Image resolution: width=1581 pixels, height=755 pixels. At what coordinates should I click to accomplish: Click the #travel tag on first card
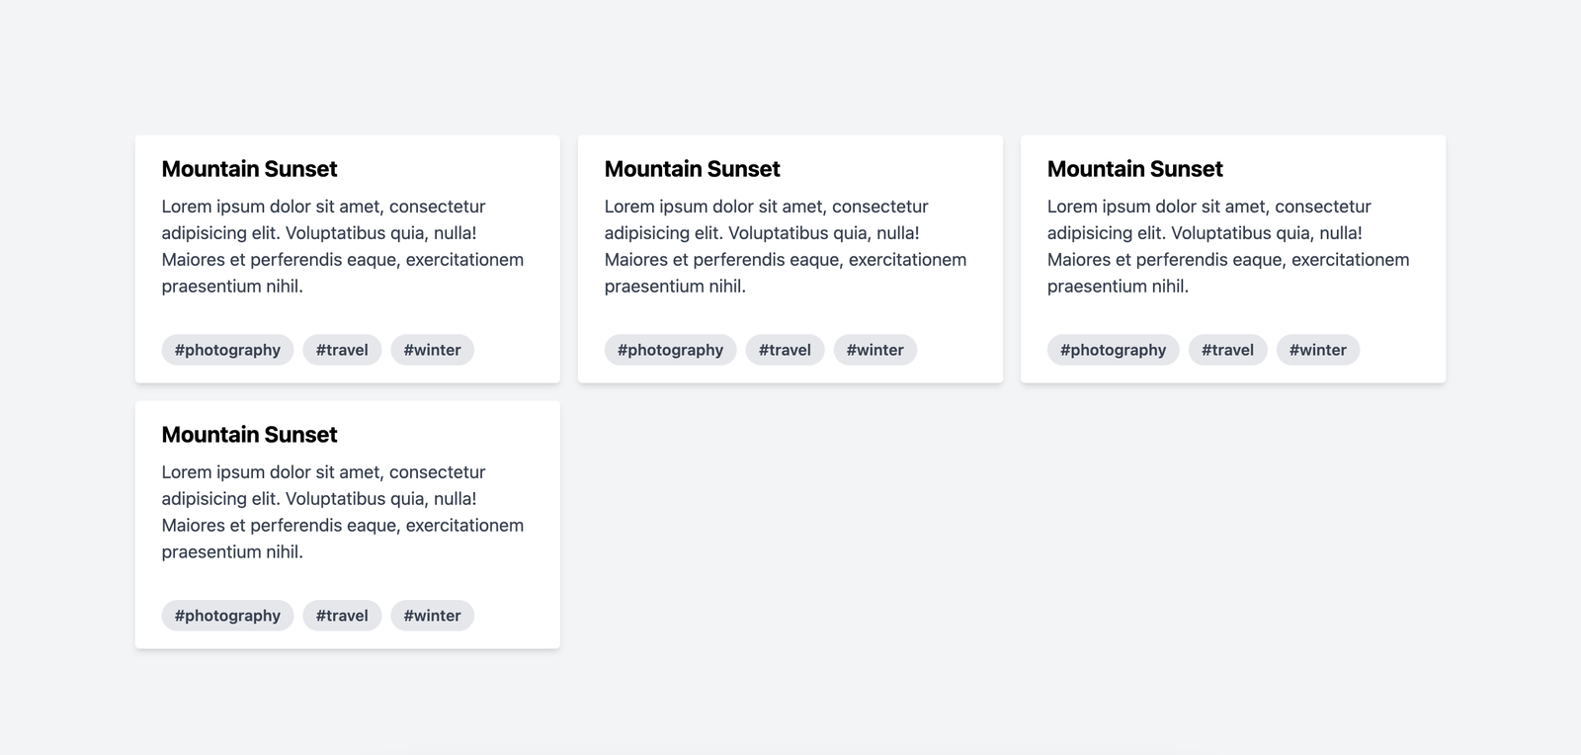pos(342,350)
